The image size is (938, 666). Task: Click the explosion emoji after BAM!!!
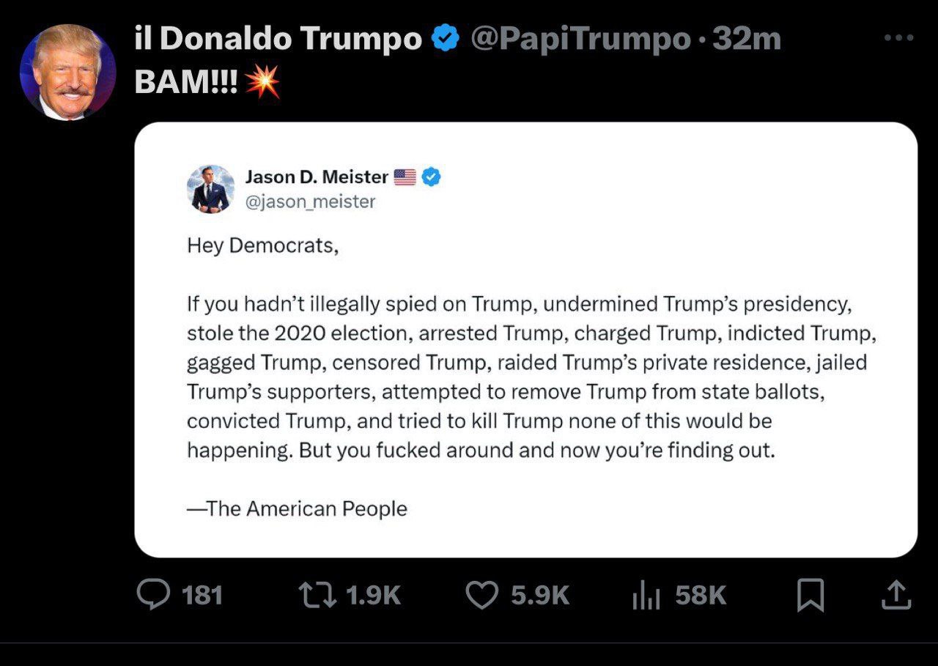click(x=262, y=82)
